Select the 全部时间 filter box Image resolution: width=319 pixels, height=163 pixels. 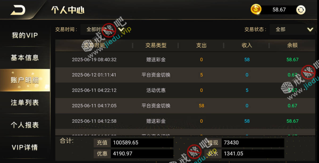pos(103,29)
